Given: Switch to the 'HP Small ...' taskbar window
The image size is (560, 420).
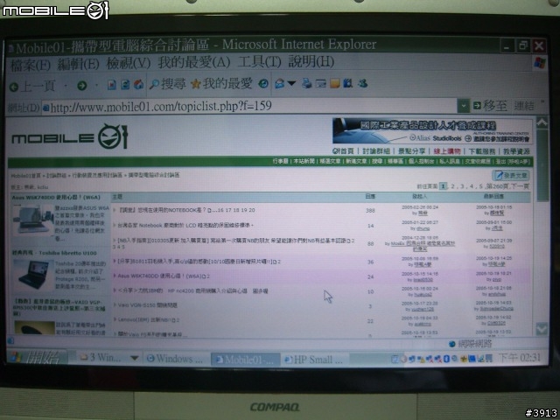Looking at the screenshot, I should point(313,360).
